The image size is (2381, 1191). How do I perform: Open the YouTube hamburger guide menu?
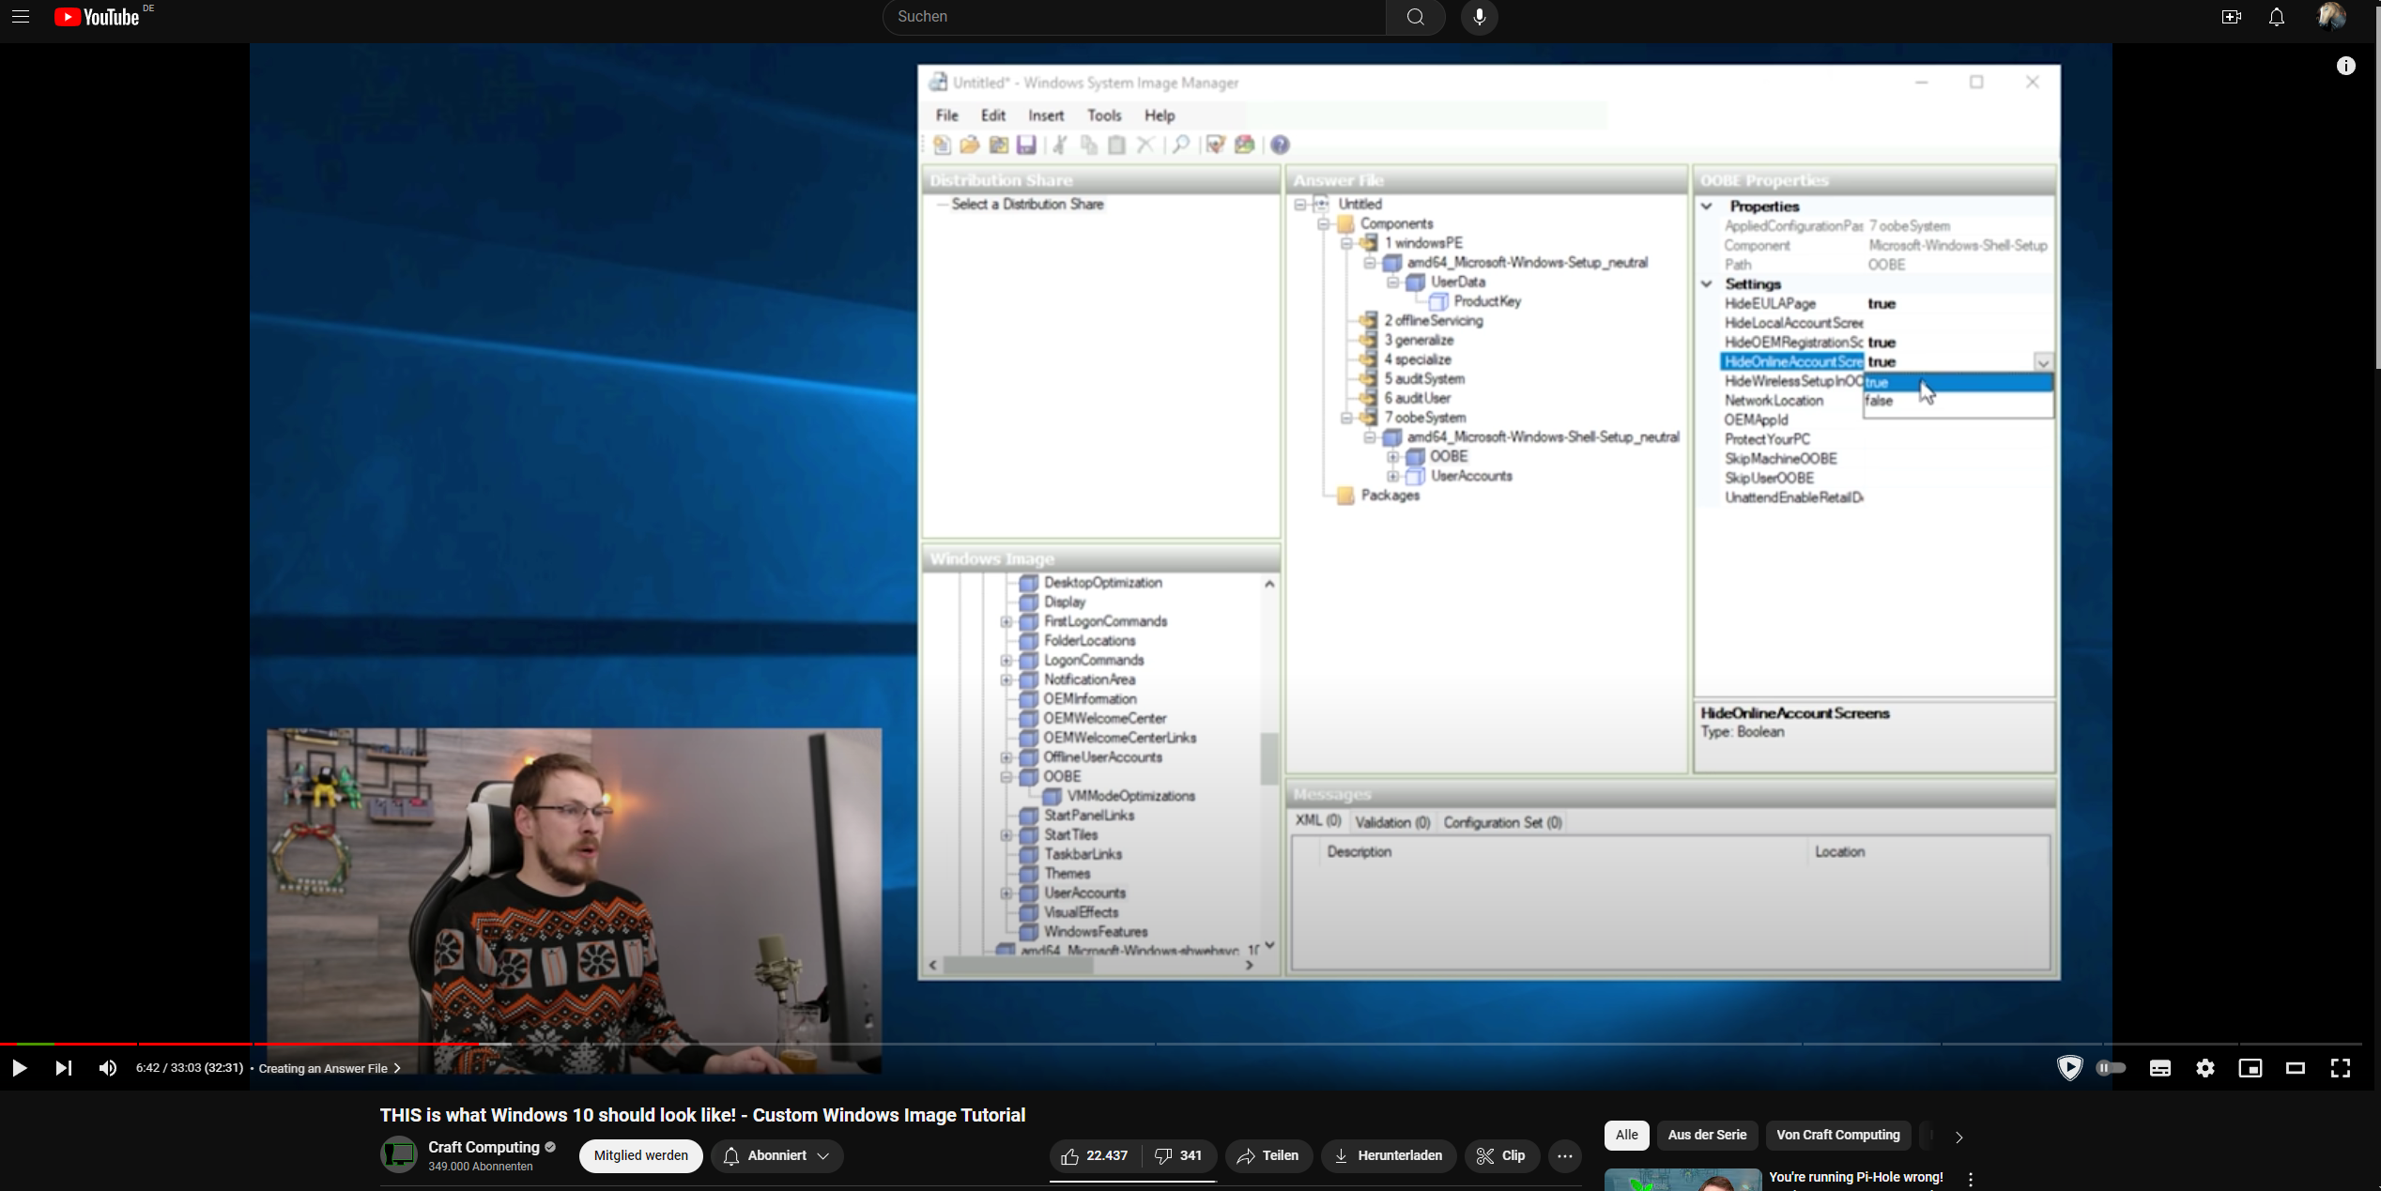(21, 17)
